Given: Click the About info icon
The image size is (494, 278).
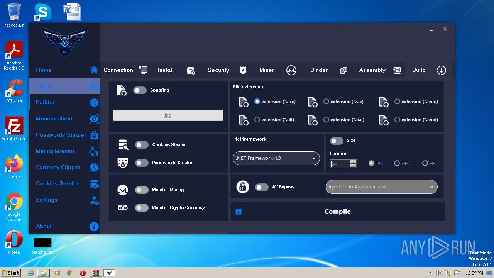Looking at the screenshot, I should pyautogui.click(x=94, y=227).
